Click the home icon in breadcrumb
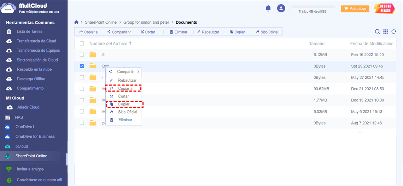 [x=76, y=22]
